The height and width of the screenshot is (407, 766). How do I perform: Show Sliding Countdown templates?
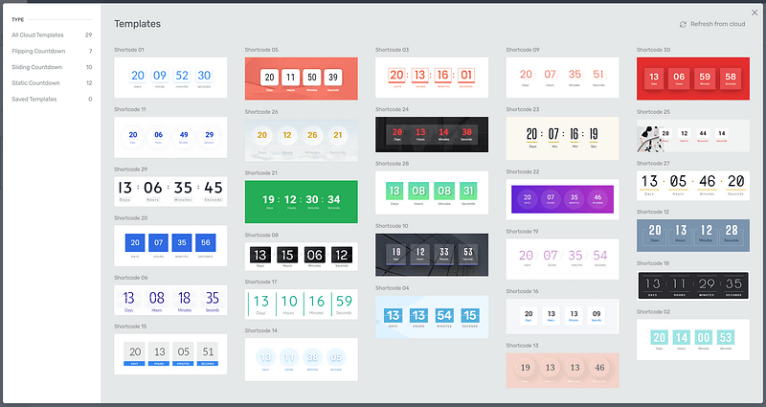point(35,67)
